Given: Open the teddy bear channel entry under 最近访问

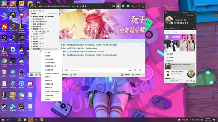Looking at the screenshot, I should [x=180, y=66].
